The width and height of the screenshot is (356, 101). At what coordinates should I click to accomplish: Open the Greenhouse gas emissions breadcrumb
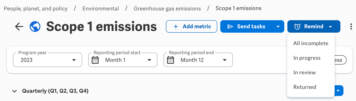167,9
